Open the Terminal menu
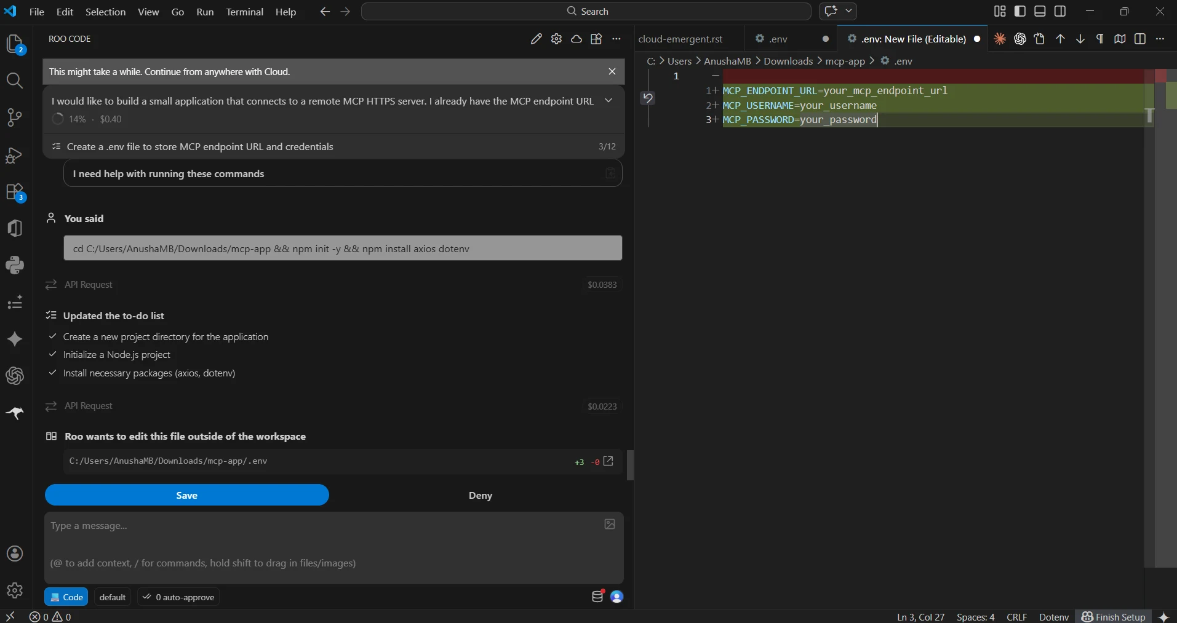Image resolution: width=1177 pixels, height=623 pixels. 244,12
